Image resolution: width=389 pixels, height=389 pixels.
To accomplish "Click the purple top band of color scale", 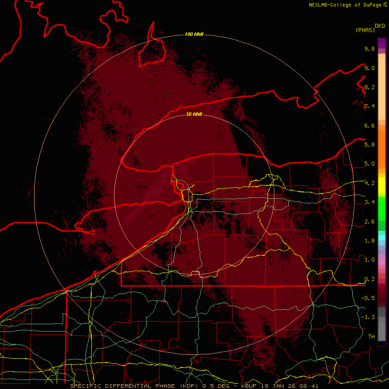I will [382, 43].
